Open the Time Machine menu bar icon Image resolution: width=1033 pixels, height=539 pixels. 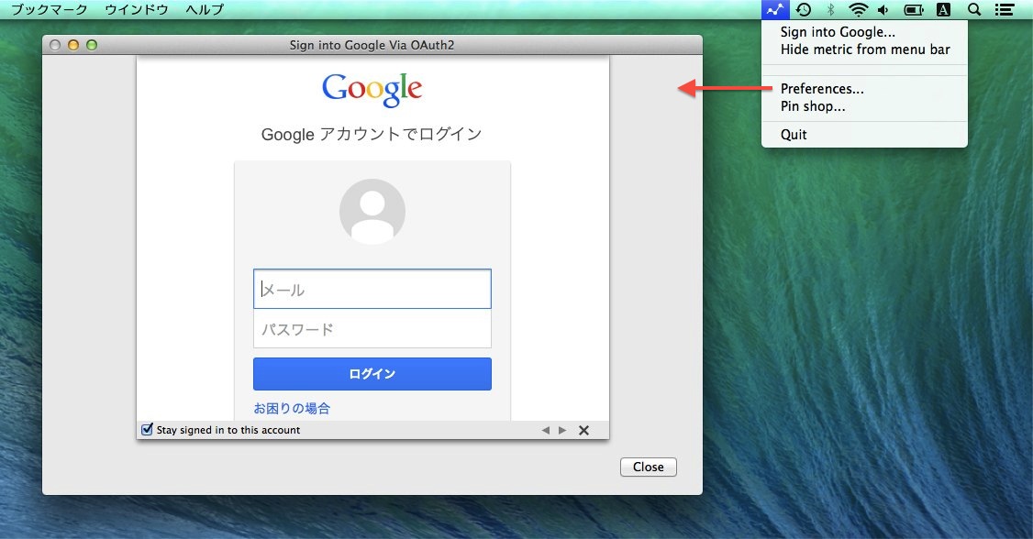pos(803,9)
